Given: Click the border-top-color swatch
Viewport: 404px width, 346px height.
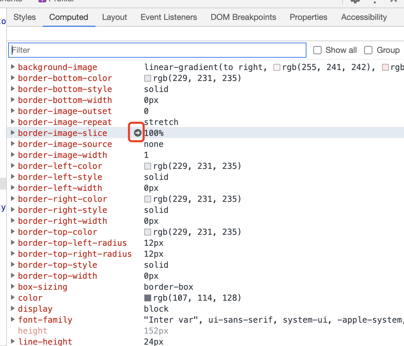Looking at the screenshot, I should tap(148, 232).
